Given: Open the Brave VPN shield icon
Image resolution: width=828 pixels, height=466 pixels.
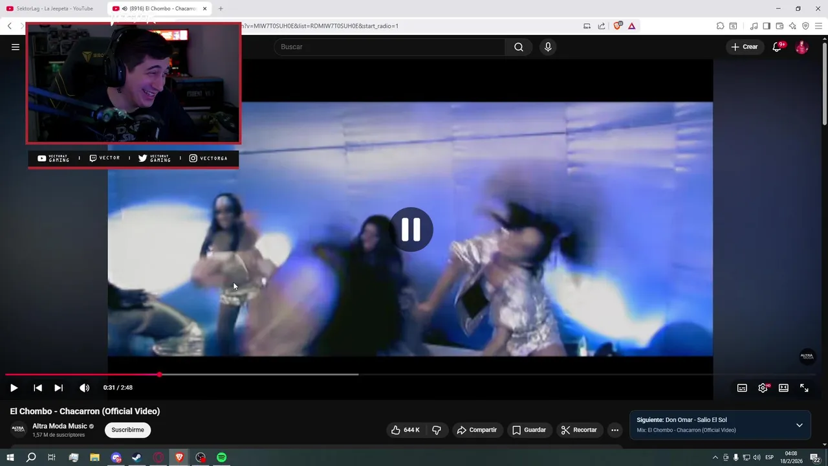Looking at the screenshot, I should click(805, 26).
